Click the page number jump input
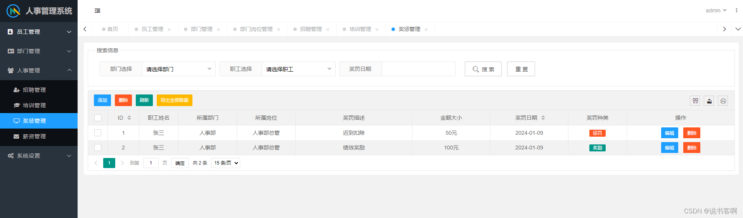The height and width of the screenshot is (218, 743). [151, 163]
